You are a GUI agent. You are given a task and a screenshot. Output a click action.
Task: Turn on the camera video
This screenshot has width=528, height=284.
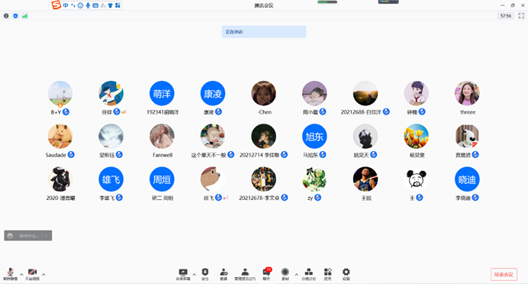point(32,274)
